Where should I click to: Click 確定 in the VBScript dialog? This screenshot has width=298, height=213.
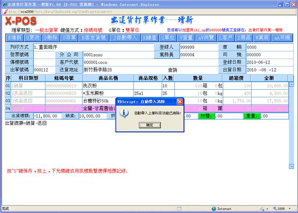pos(149,125)
